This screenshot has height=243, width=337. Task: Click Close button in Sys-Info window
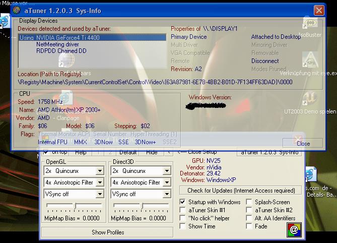[x=303, y=144]
